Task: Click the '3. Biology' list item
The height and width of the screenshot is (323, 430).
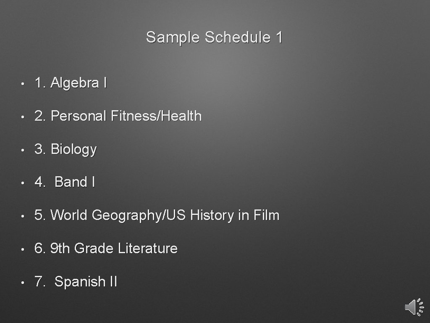Action: [66, 149]
